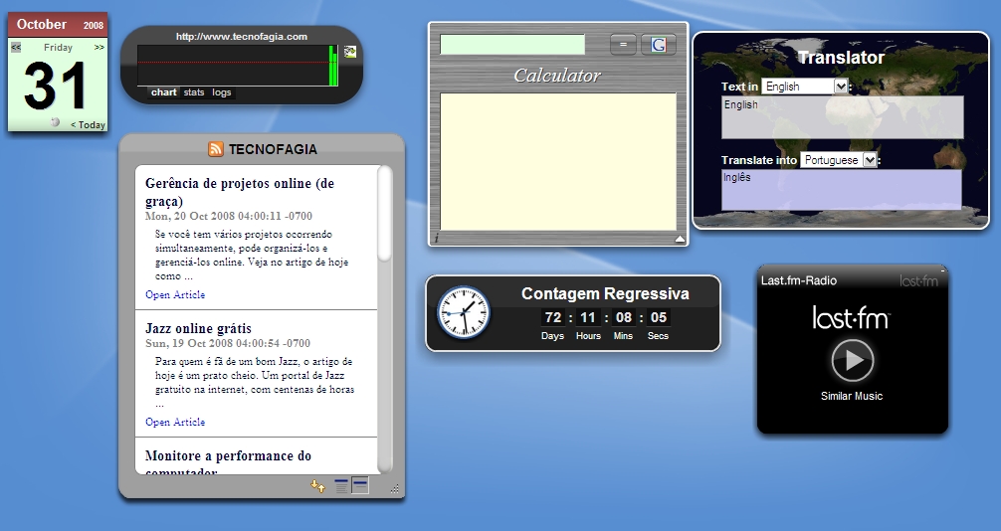This screenshot has height=531, width=1001.
Task: Click the translated output box showing 'Inglês'
Action: click(x=841, y=190)
